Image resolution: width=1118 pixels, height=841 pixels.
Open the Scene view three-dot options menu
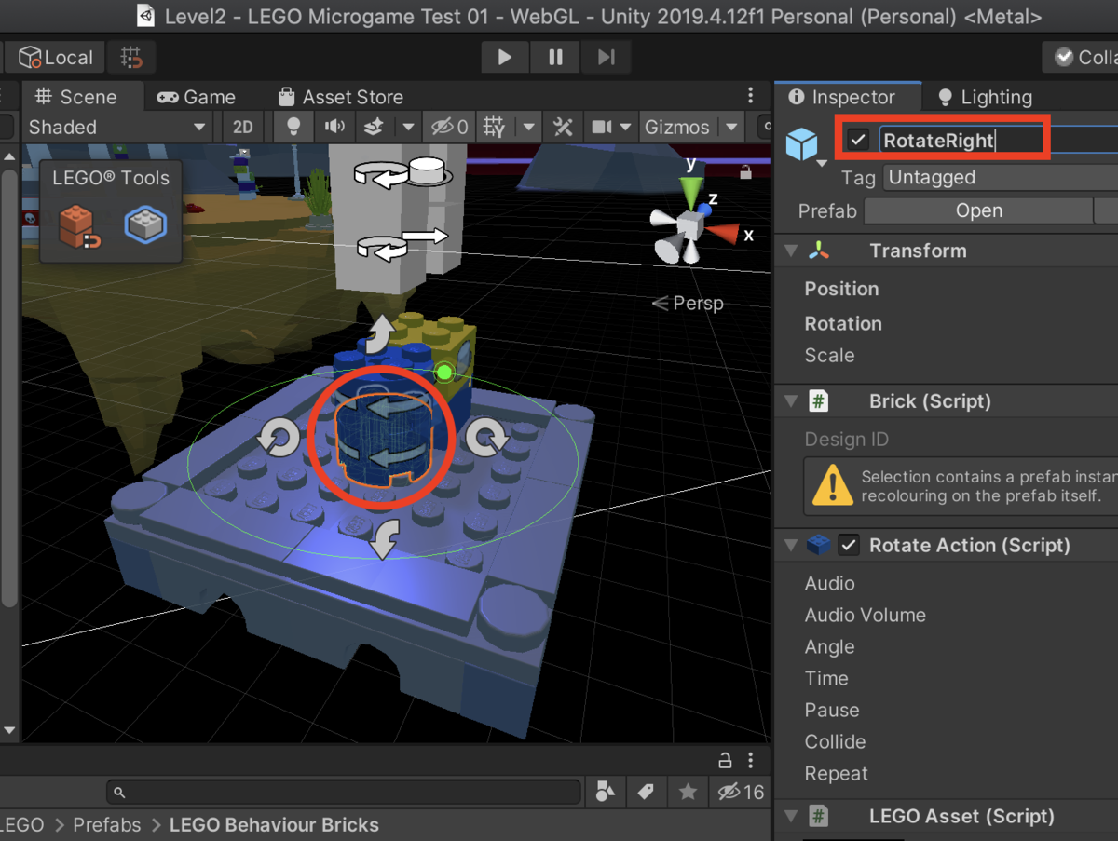(x=751, y=96)
